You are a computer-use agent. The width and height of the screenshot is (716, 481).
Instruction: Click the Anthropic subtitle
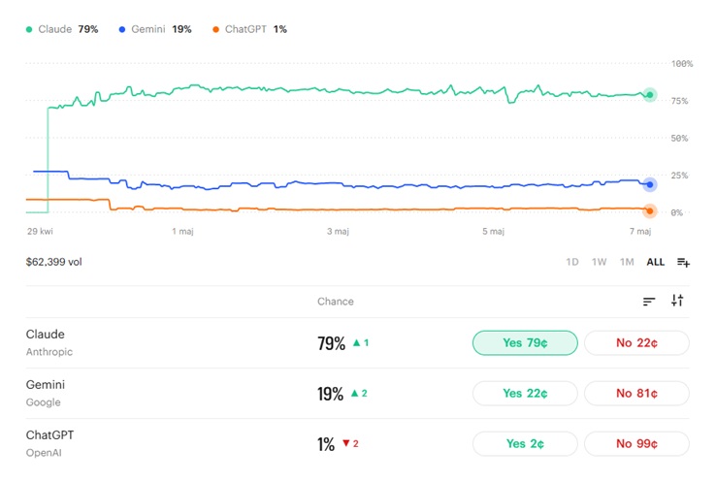(49, 352)
